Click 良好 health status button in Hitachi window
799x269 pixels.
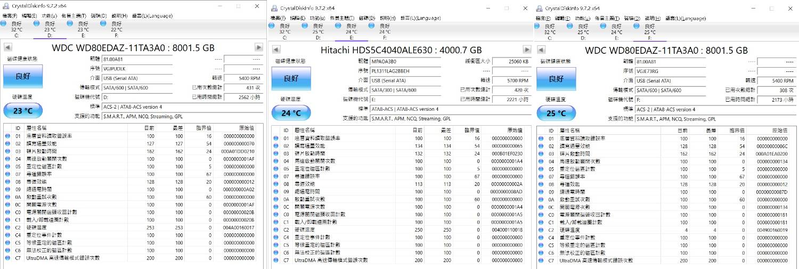[x=291, y=79]
